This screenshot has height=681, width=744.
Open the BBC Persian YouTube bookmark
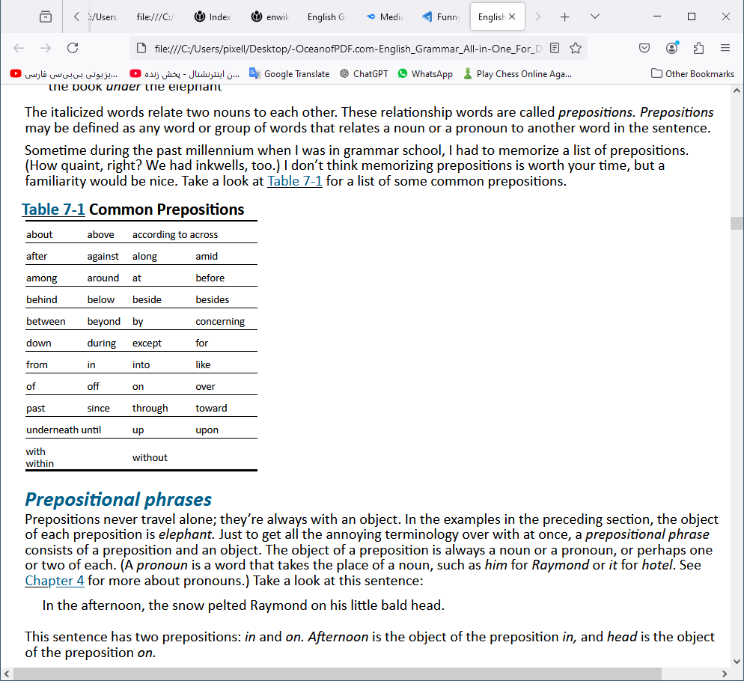coord(64,73)
